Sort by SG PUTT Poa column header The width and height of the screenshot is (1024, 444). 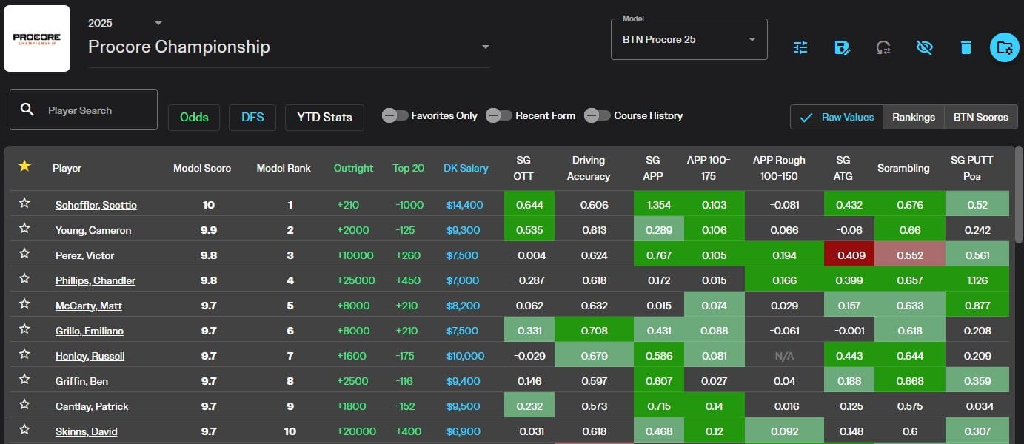(x=972, y=168)
